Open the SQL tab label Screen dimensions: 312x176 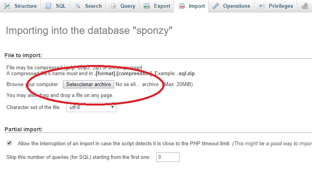[x=61, y=6]
